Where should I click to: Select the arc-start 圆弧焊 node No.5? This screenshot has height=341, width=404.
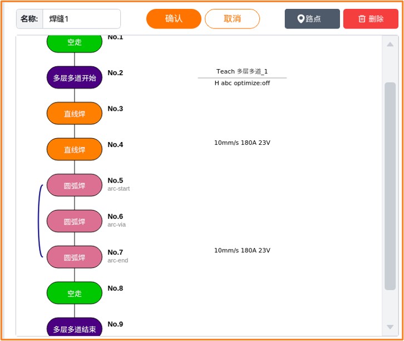click(75, 186)
